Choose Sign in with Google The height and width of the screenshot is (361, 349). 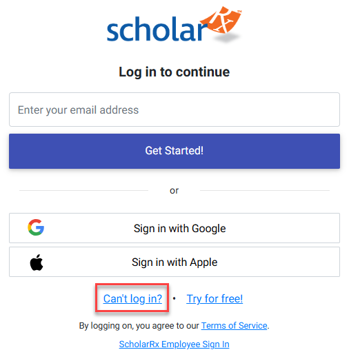(x=174, y=228)
